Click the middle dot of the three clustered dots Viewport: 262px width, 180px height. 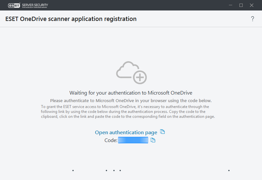(x=114, y=171)
